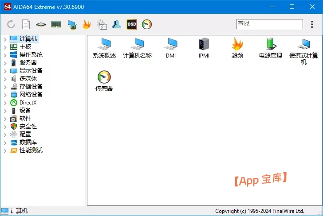Expand the 多媒体 tree node
323x216 pixels.
(x=5, y=79)
